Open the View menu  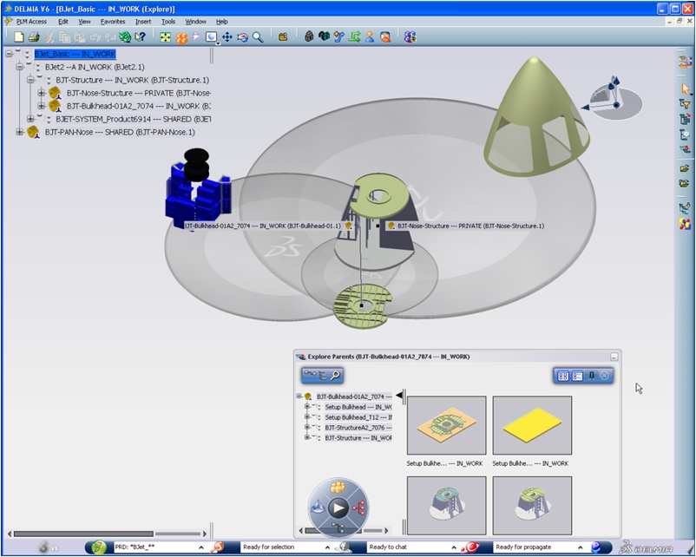click(x=84, y=22)
